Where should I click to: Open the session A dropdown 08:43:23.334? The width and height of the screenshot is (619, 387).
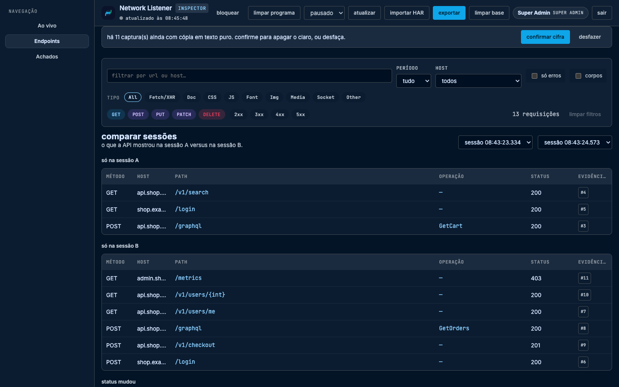[496, 142]
